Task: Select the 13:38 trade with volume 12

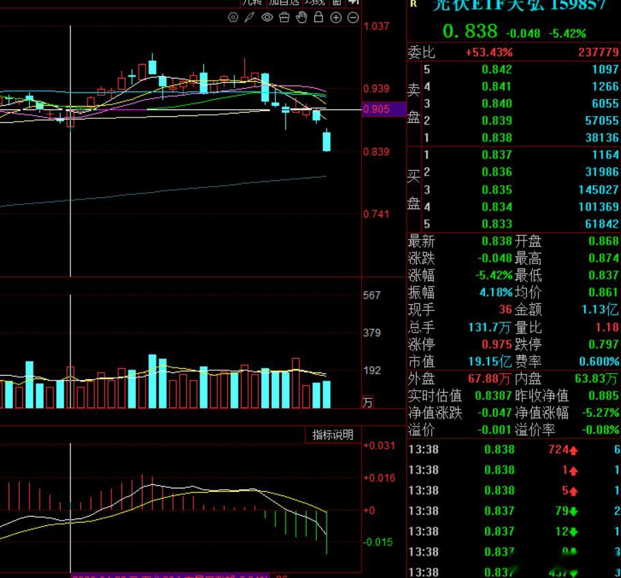Action: [514, 532]
